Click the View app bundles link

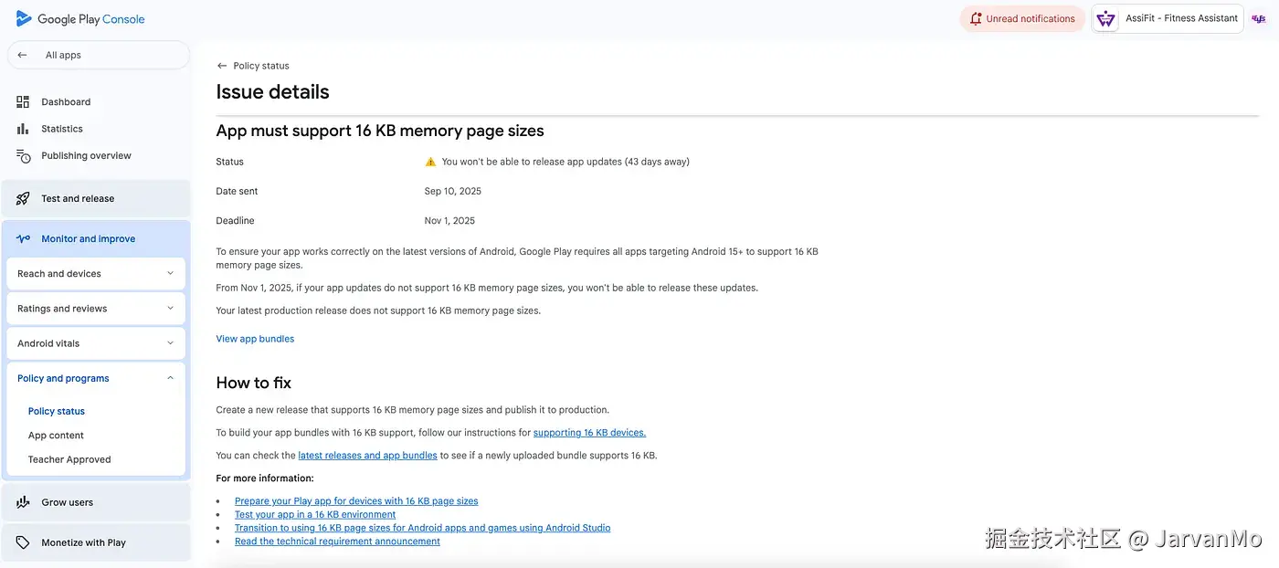point(254,338)
